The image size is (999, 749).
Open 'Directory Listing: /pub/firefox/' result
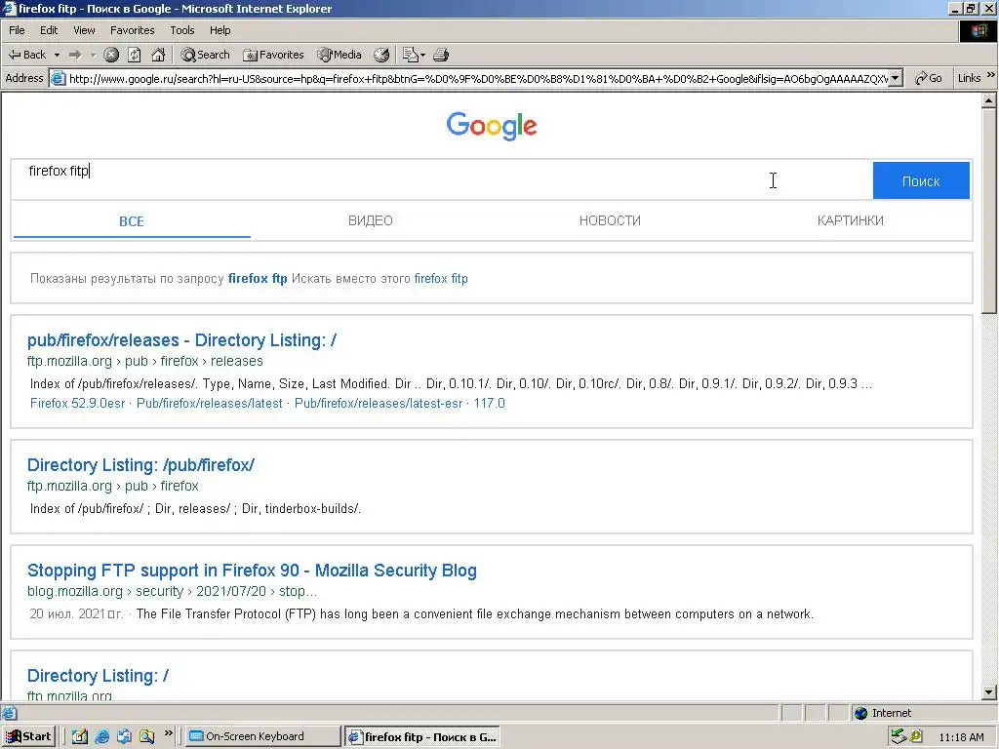(x=140, y=465)
